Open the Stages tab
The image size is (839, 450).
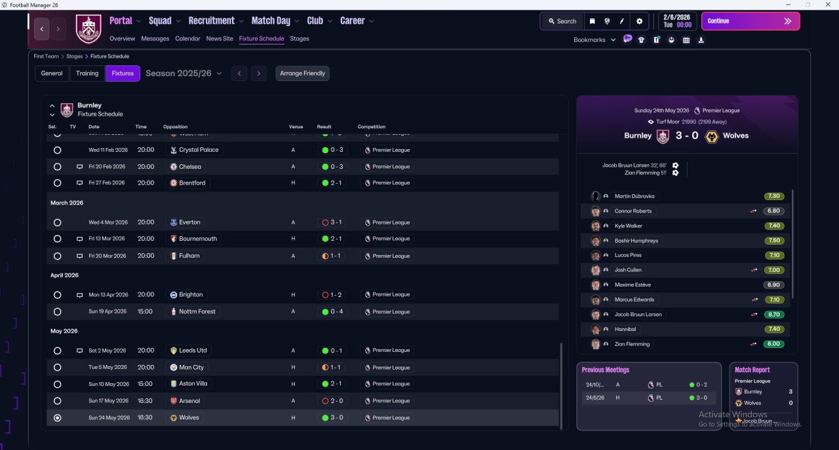click(300, 39)
